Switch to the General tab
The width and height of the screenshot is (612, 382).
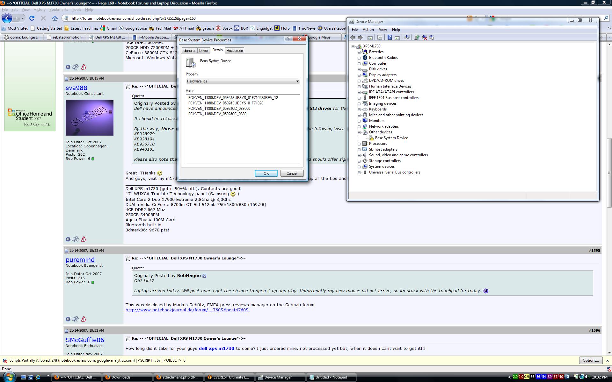pos(189,51)
